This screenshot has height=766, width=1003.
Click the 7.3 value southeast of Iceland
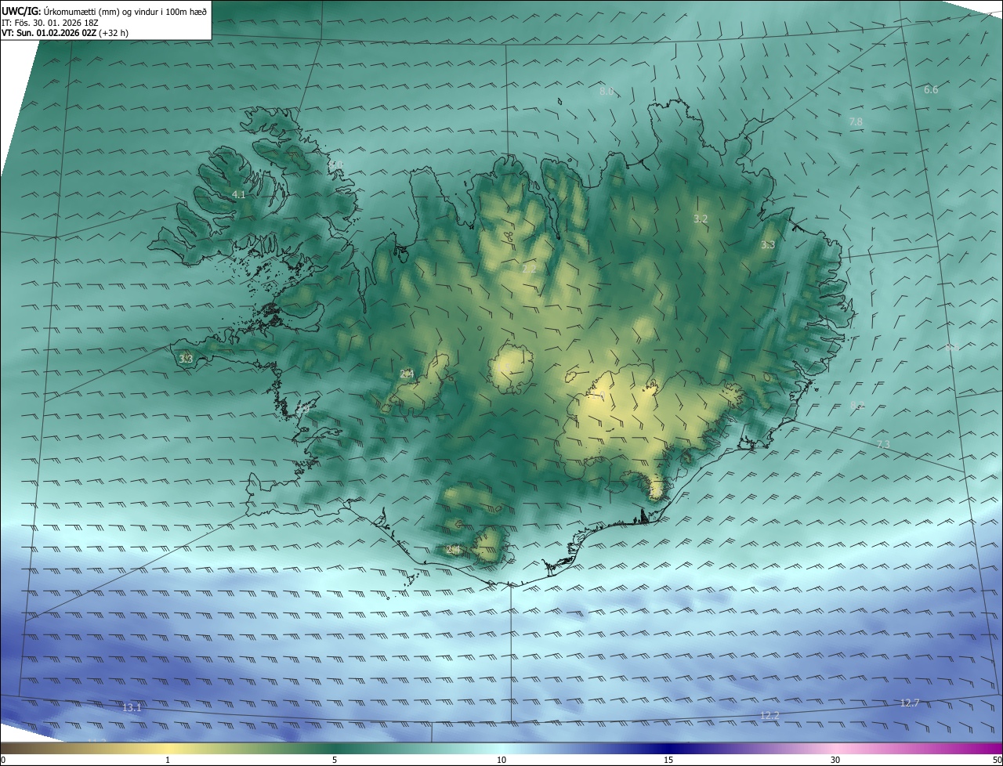(x=883, y=445)
